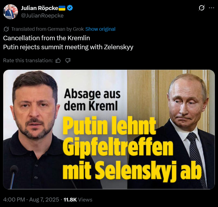Click the translated tweet text 'Cancellation from the Kremlin'
The image size is (218, 207).
[47, 38]
